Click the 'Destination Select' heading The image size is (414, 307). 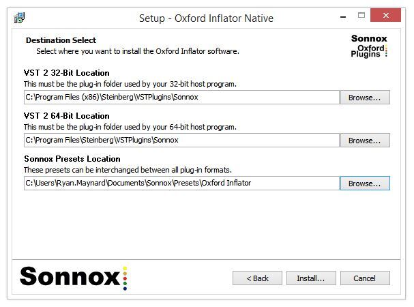tap(61, 40)
